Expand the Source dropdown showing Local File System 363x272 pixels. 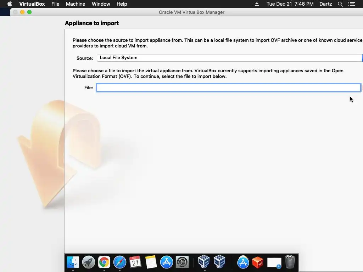[230, 58]
